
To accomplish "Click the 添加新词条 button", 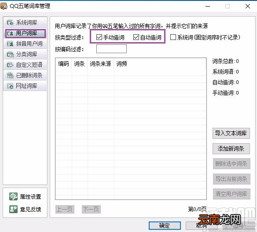I will pos(231,149).
